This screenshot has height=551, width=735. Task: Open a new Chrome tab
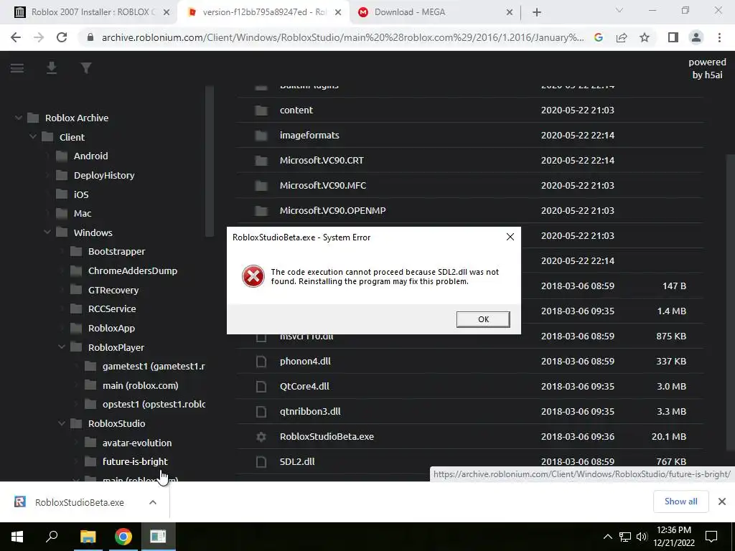pyautogui.click(x=537, y=13)
